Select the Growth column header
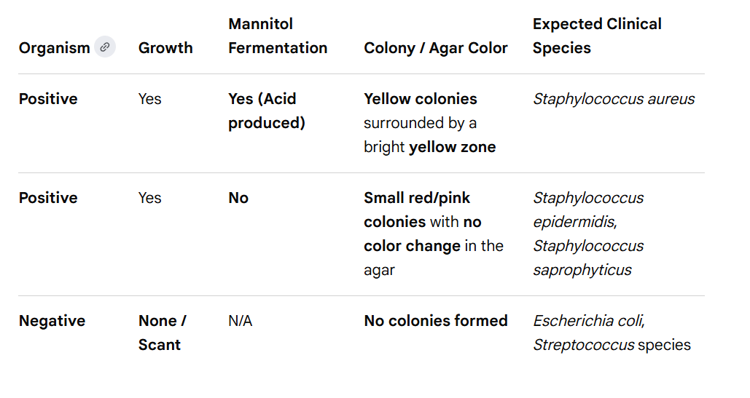Image resolution: width=750 pixels, height=398 pixels. pyautogui.click(x=165, y=48)
